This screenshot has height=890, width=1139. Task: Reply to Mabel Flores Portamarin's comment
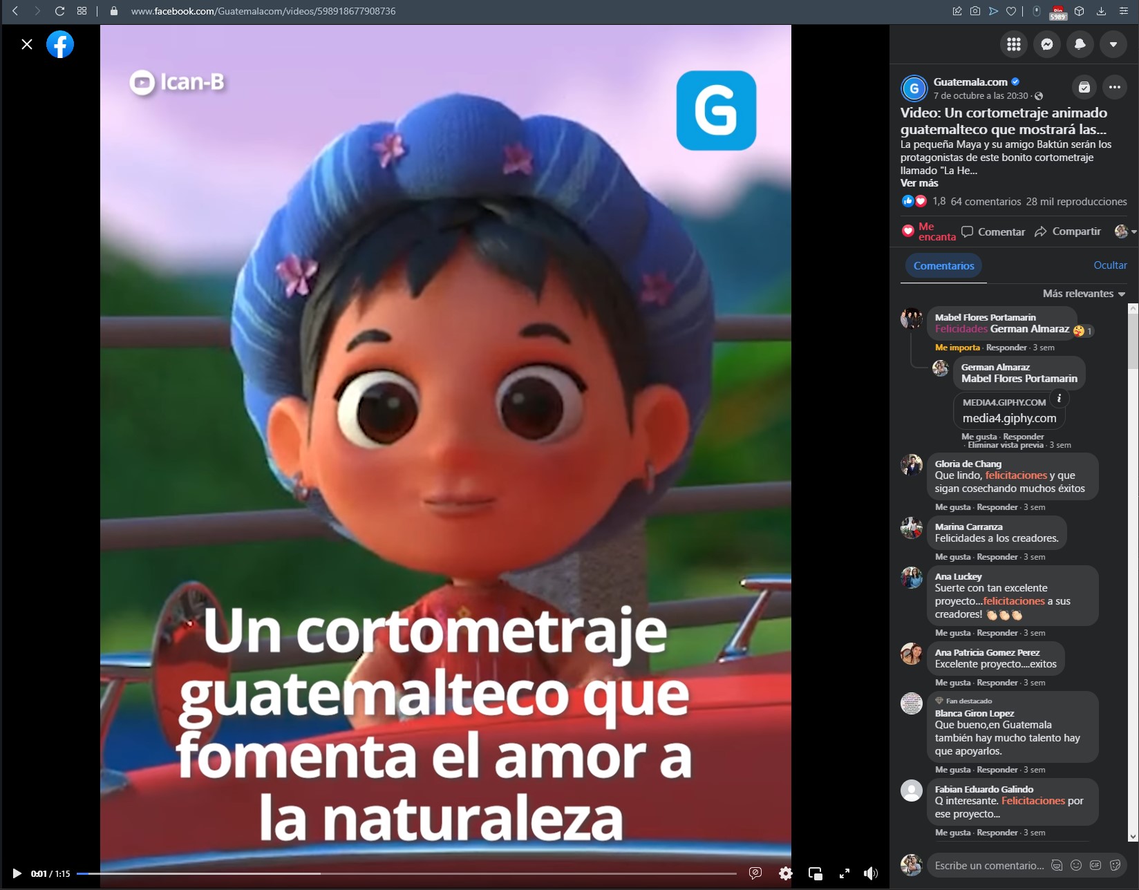1006,348
